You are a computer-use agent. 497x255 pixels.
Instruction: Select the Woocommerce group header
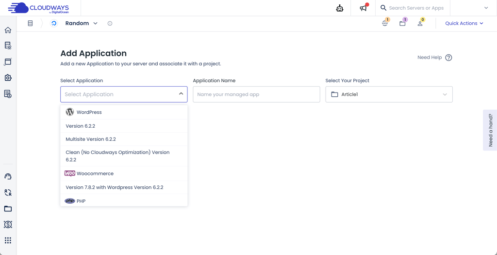(124, 174)
